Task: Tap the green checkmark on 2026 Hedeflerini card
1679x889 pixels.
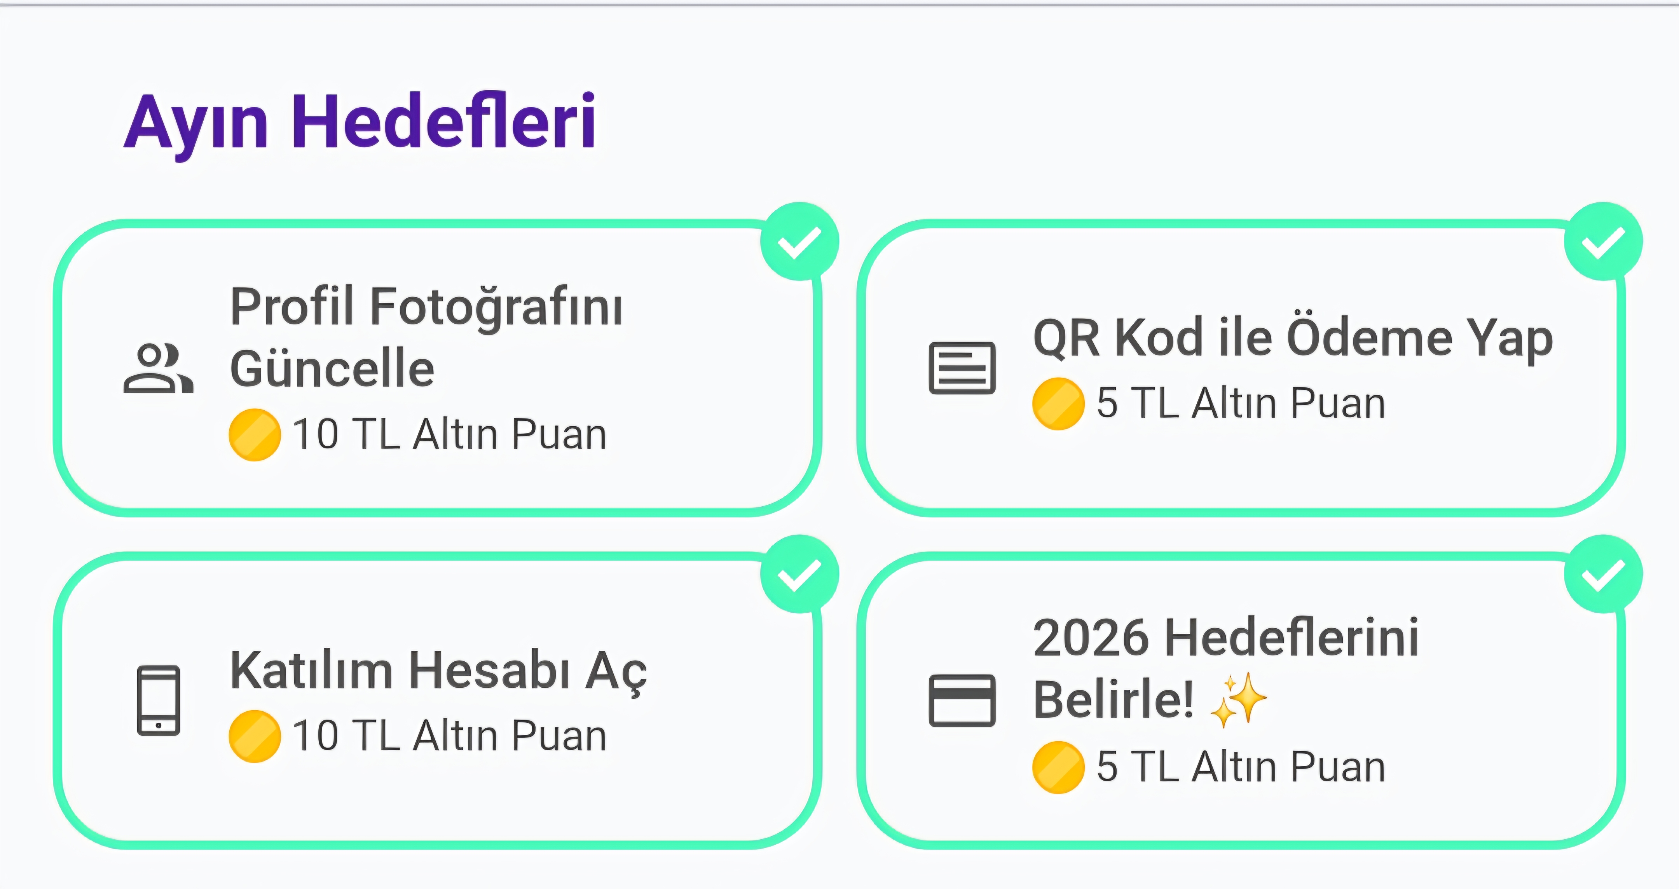Action: click(1603, 574)
